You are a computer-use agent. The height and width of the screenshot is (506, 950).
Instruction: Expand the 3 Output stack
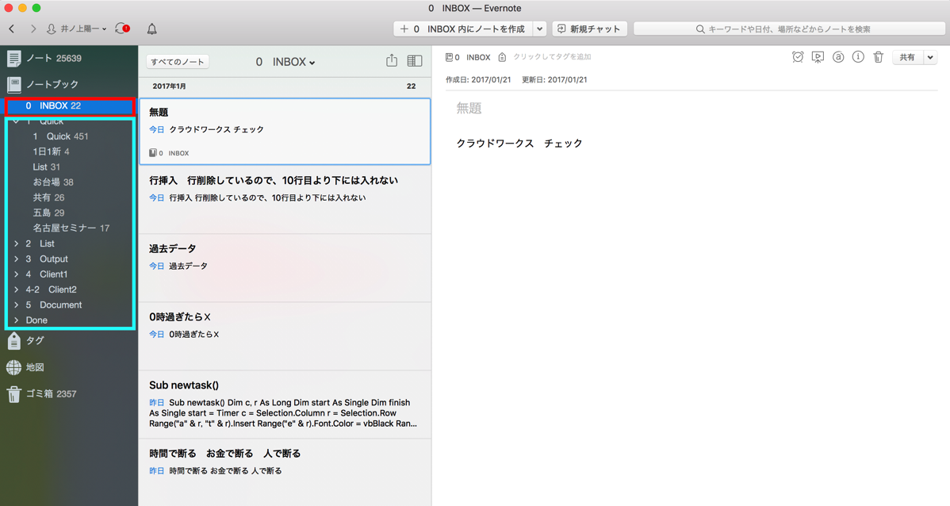coord(17,259)
